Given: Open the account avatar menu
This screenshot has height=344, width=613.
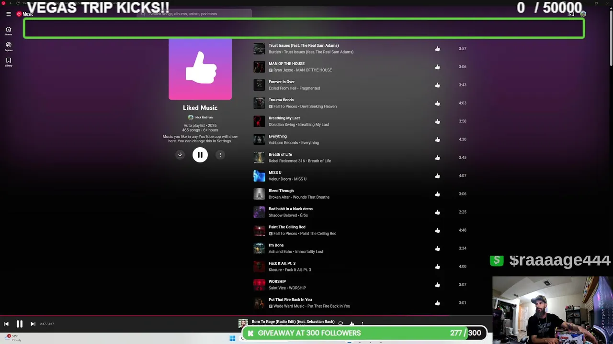Looking at the screenshot, I should (583, 14).
